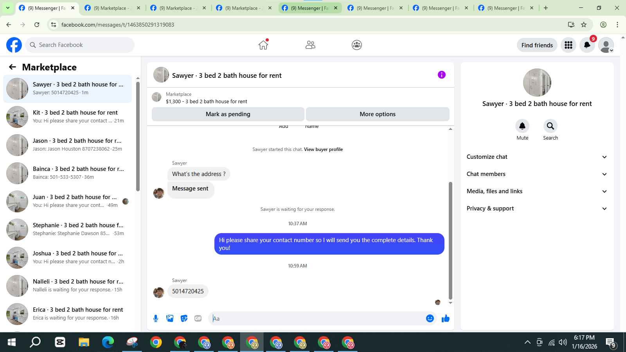Open taskbar search magnifier
This screenshot has height=352, width=626.
pyautogui.click(x=36, y=343)
